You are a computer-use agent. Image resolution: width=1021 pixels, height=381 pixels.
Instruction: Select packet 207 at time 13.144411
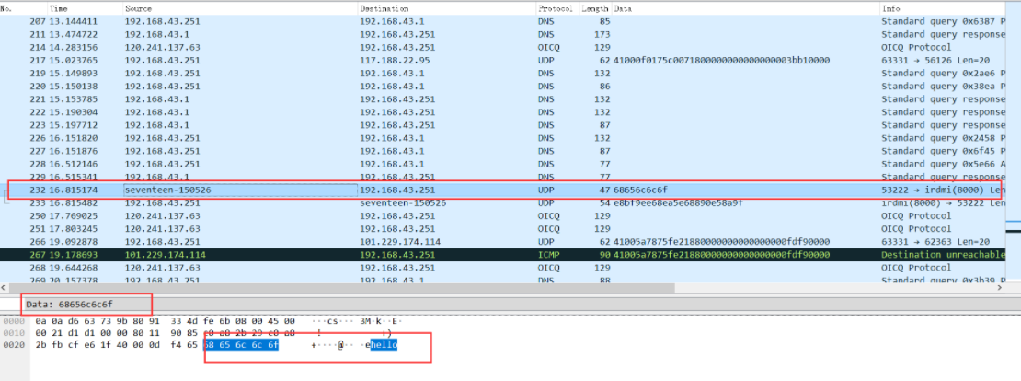[x=503, y=21]
